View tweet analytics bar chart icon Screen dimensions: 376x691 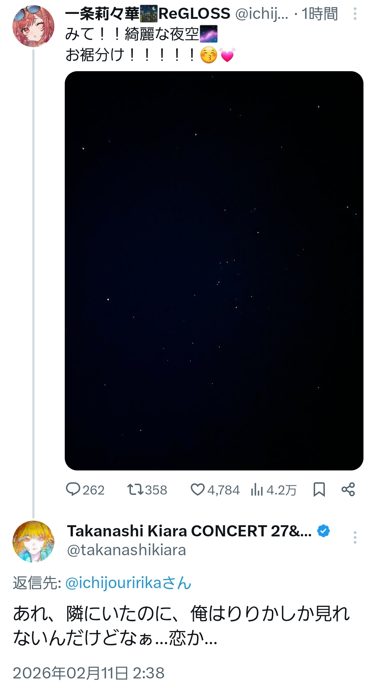pyautogui.click(x=257, y=490)
